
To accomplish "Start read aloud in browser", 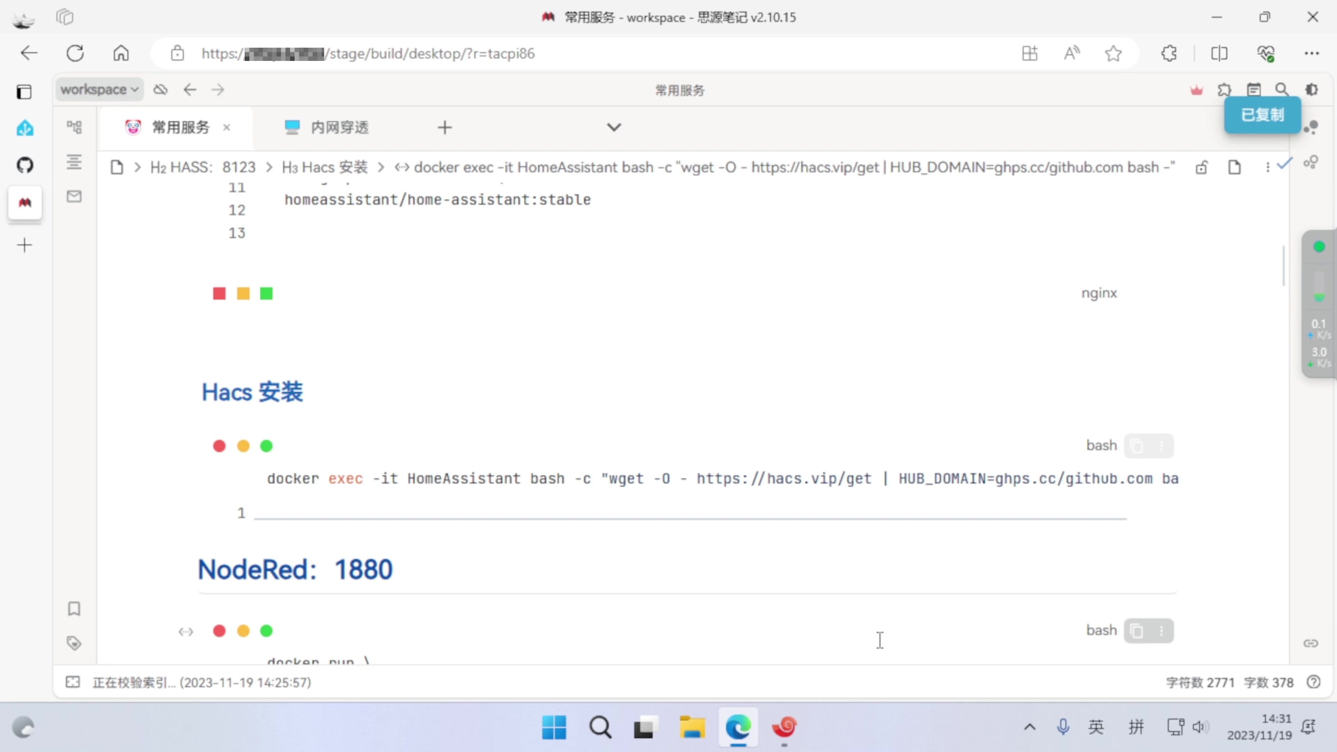I will click(1072, 54).
